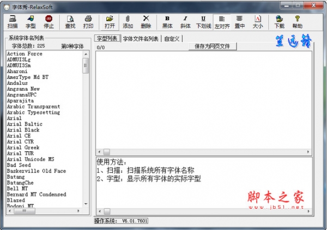This screenshot has width=327, height=230.
Task: Toggle 下划线 underline formatting
Action: (203, 22)
